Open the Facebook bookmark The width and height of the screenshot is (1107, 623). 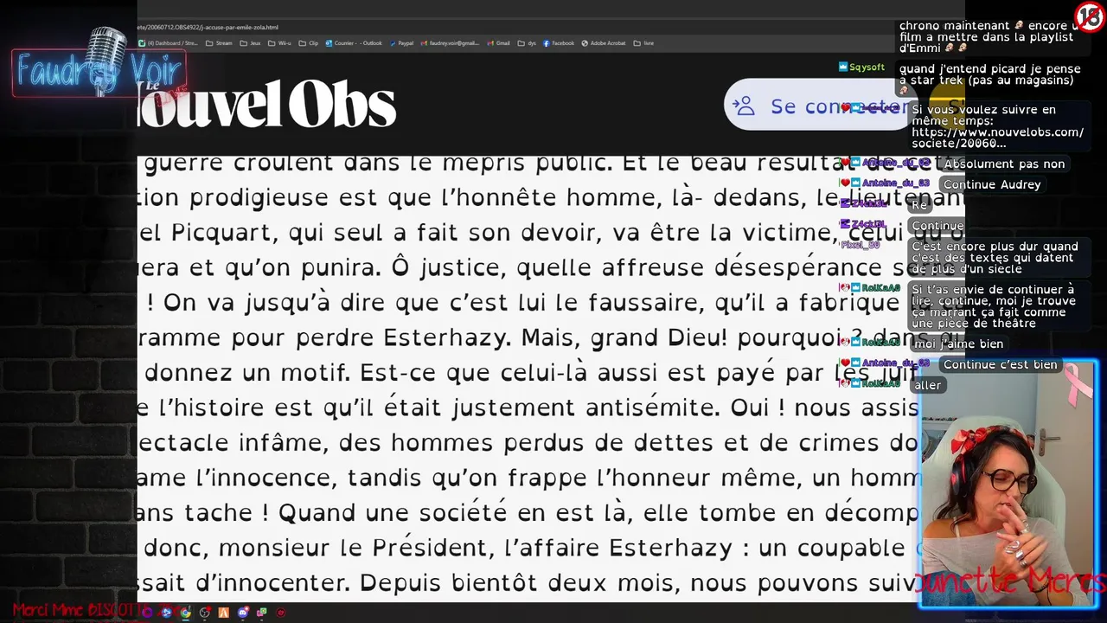[559, 42]
